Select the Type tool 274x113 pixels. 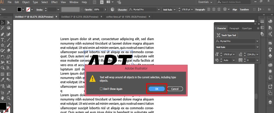coord(3,40)
